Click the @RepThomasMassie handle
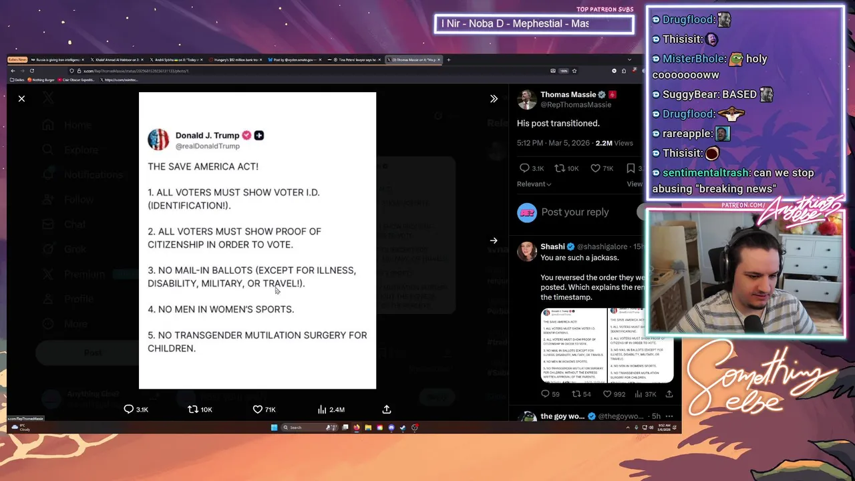Image resolution: width=855 pixels, height=481 pixels. point(576,105)
